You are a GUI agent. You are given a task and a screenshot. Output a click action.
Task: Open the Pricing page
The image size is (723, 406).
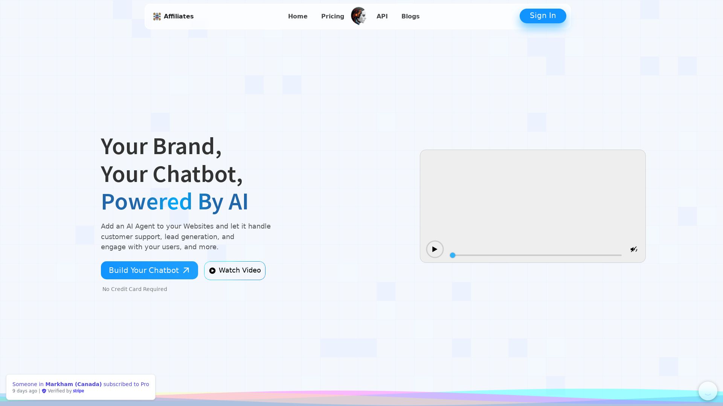(333, 16)
